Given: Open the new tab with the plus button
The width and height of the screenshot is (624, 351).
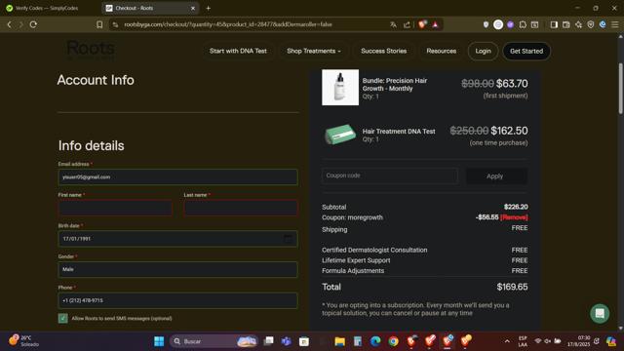Looking at the screenshot, I should point(208,8).
